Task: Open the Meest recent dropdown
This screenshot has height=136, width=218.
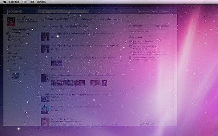Action: (x=115, y=19)
